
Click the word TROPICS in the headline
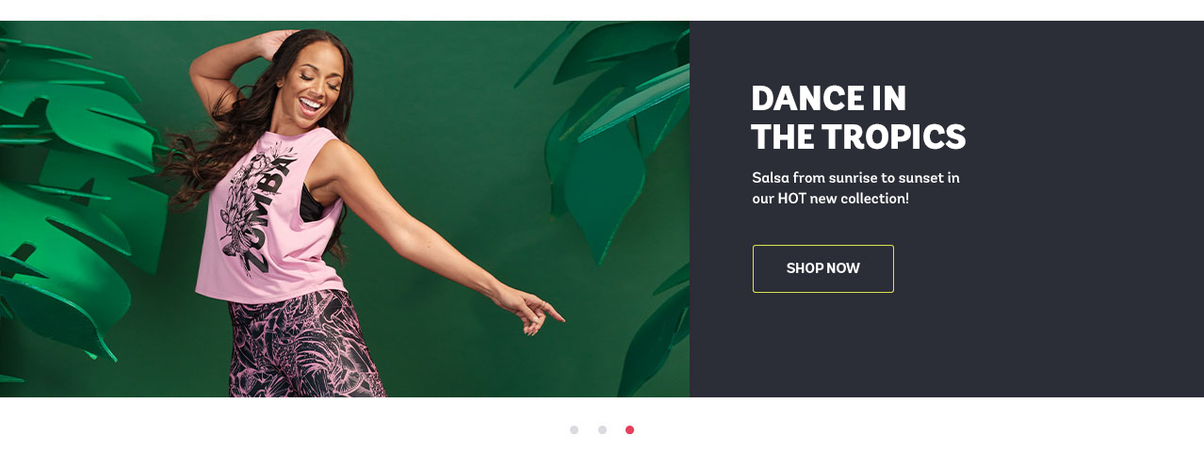click(x=893, y=137)
